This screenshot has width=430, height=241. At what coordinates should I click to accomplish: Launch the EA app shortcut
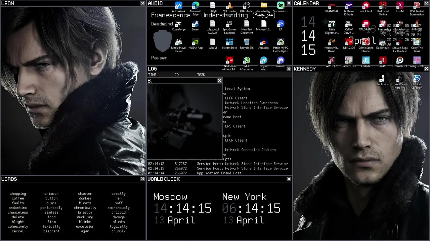[x=281, y=26]
